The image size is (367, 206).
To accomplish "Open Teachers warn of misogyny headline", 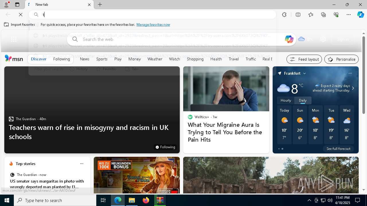I will 89,132.
